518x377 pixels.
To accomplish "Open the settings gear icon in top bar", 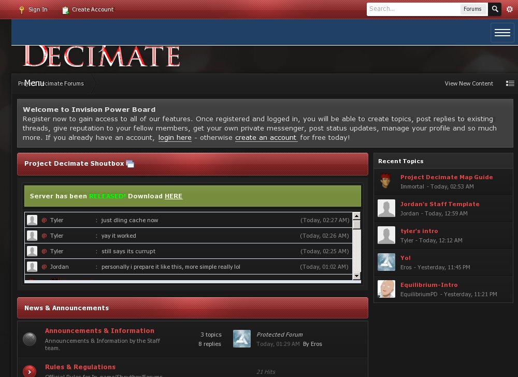I will [x=510, y=9].
